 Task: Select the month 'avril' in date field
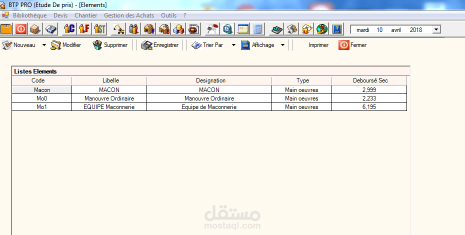(x=396, y=30)
